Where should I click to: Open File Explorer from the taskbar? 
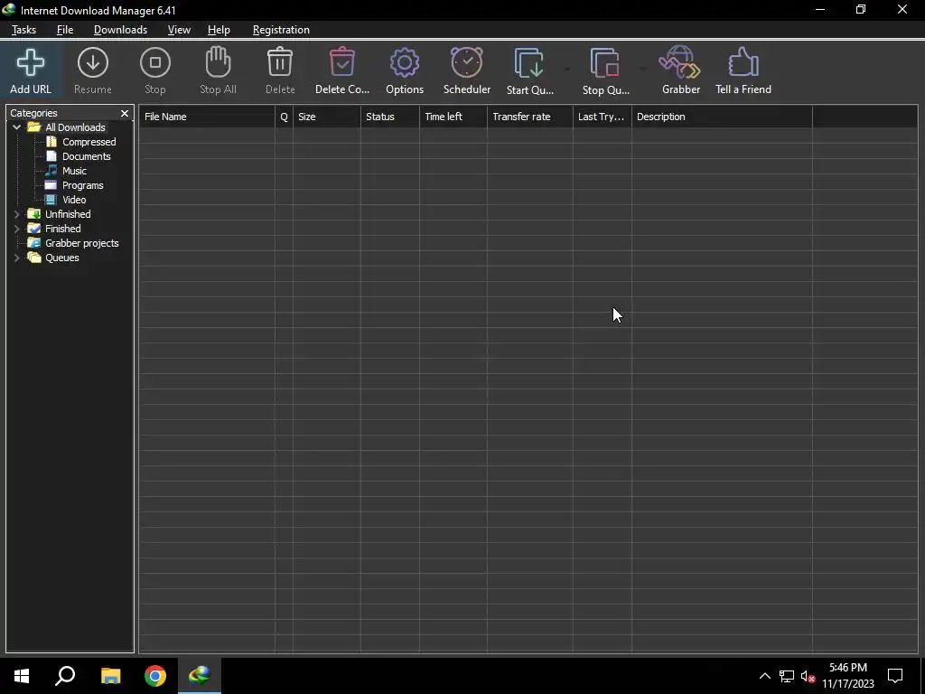point(110,676)
